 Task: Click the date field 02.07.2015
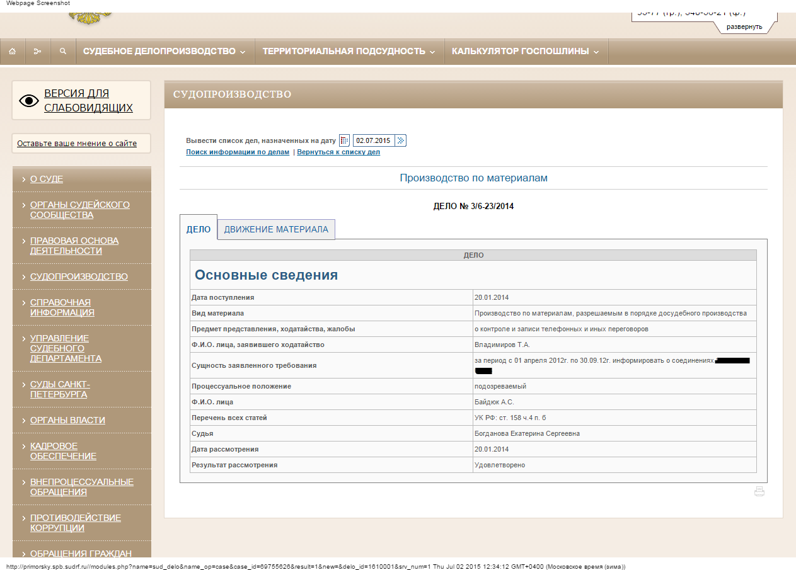(373, 140)
